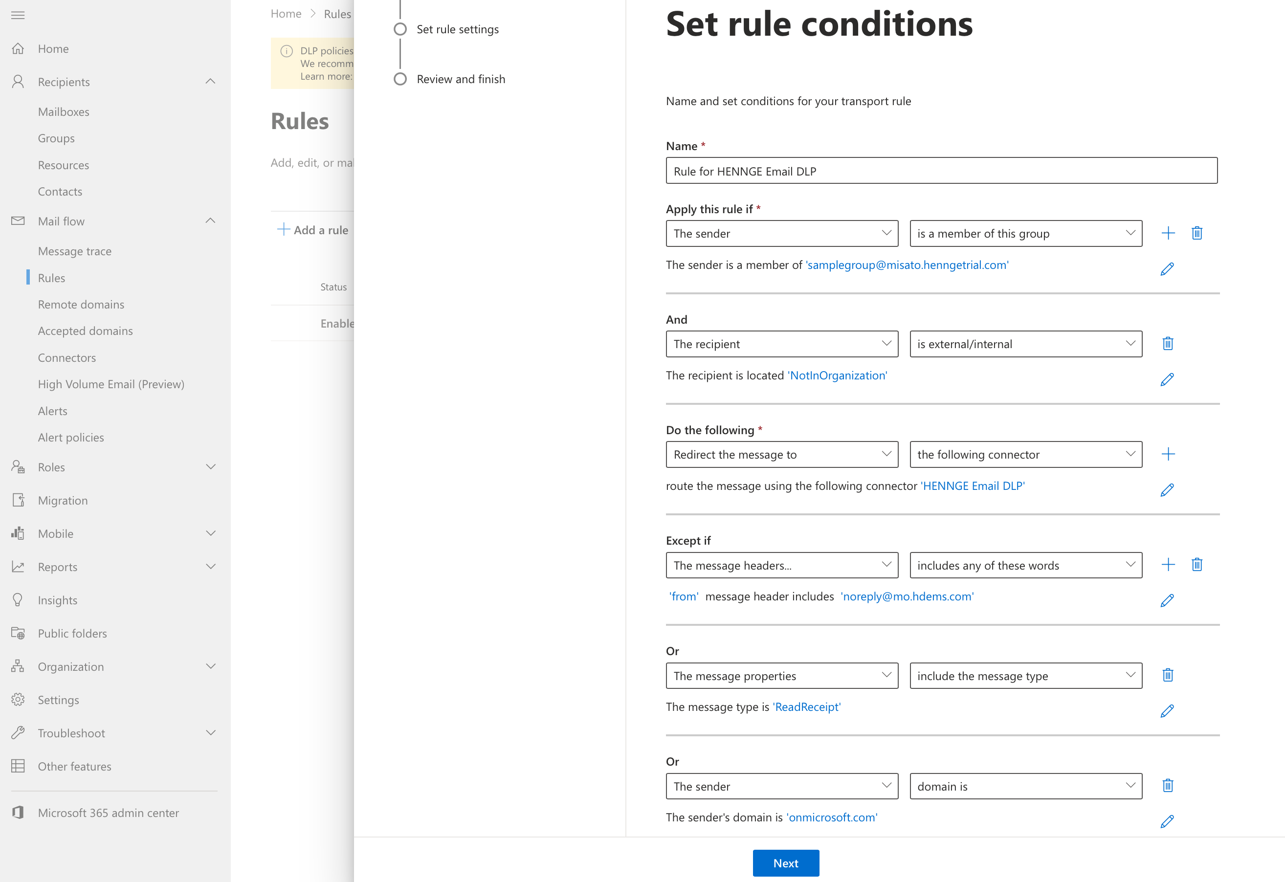The width and height of the screenshot is (1285, 882).
Task: Edit the noreply@mo.hdems.com header exception pencil
Action: point(1167,600)
